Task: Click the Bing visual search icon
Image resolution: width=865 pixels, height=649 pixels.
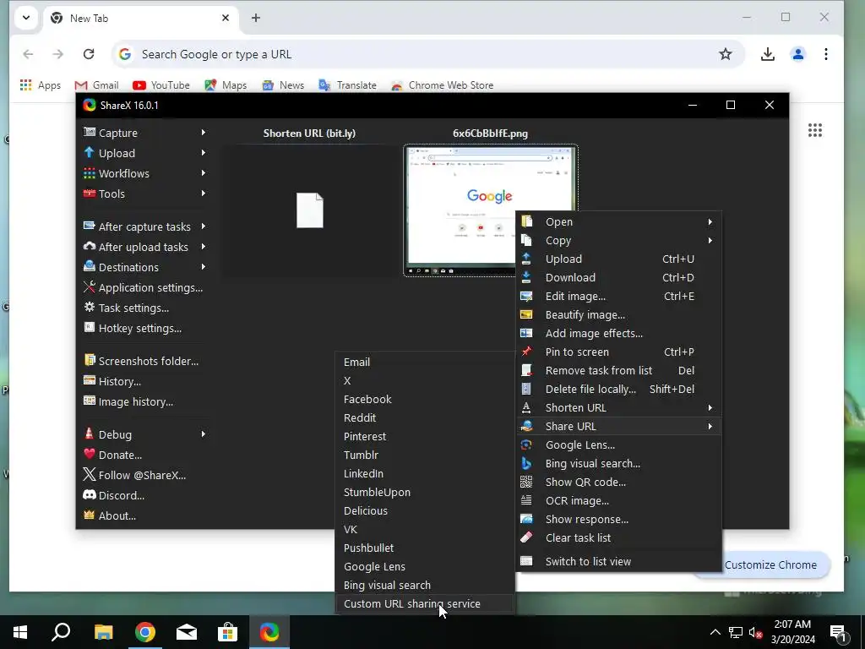Action: 526,464
